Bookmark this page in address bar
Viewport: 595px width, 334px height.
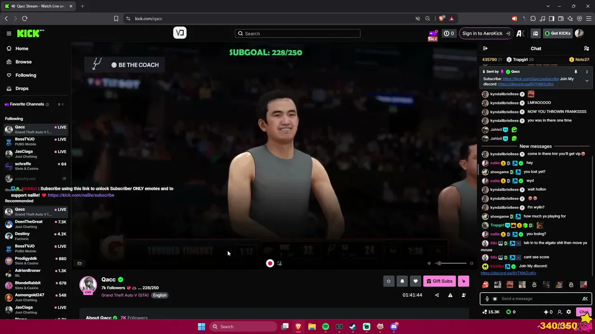coord(116,19)
